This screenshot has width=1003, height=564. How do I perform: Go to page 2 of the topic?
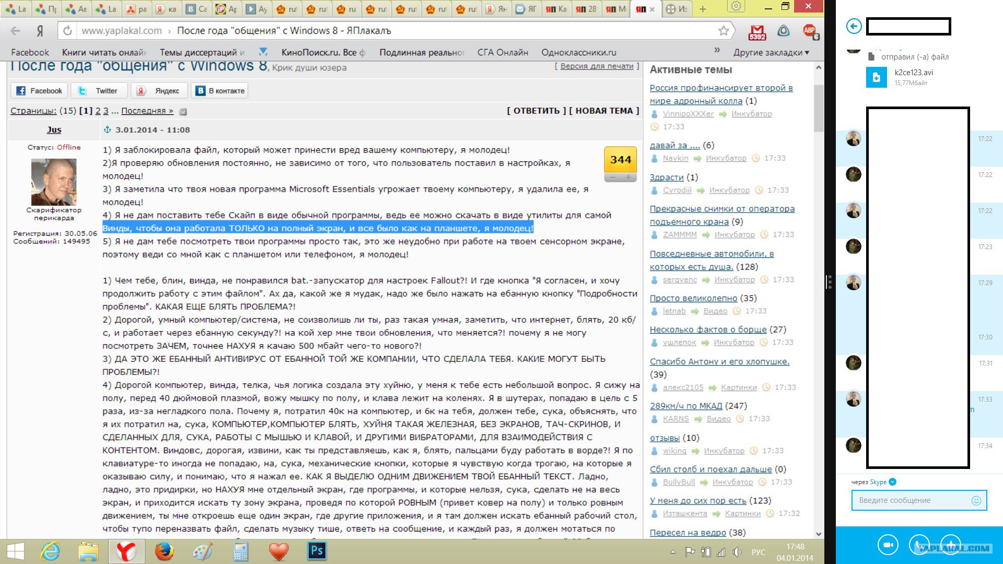[x=98, y=111]
